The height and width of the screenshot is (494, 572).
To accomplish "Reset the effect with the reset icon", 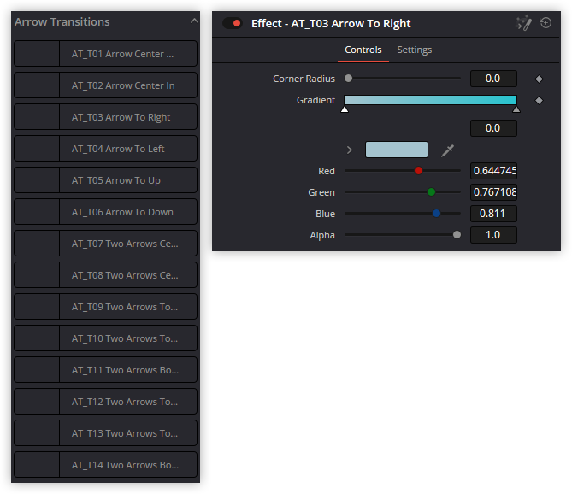I will (x=545, y=23).
